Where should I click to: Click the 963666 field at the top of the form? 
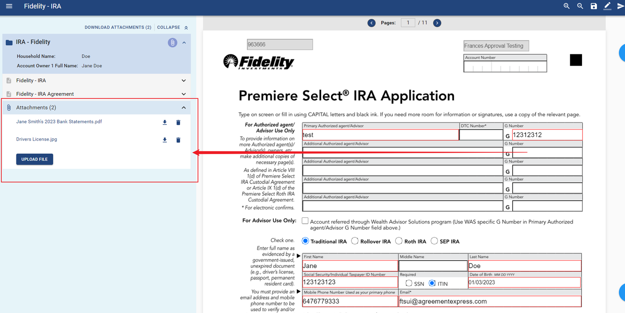click(280, 44)
